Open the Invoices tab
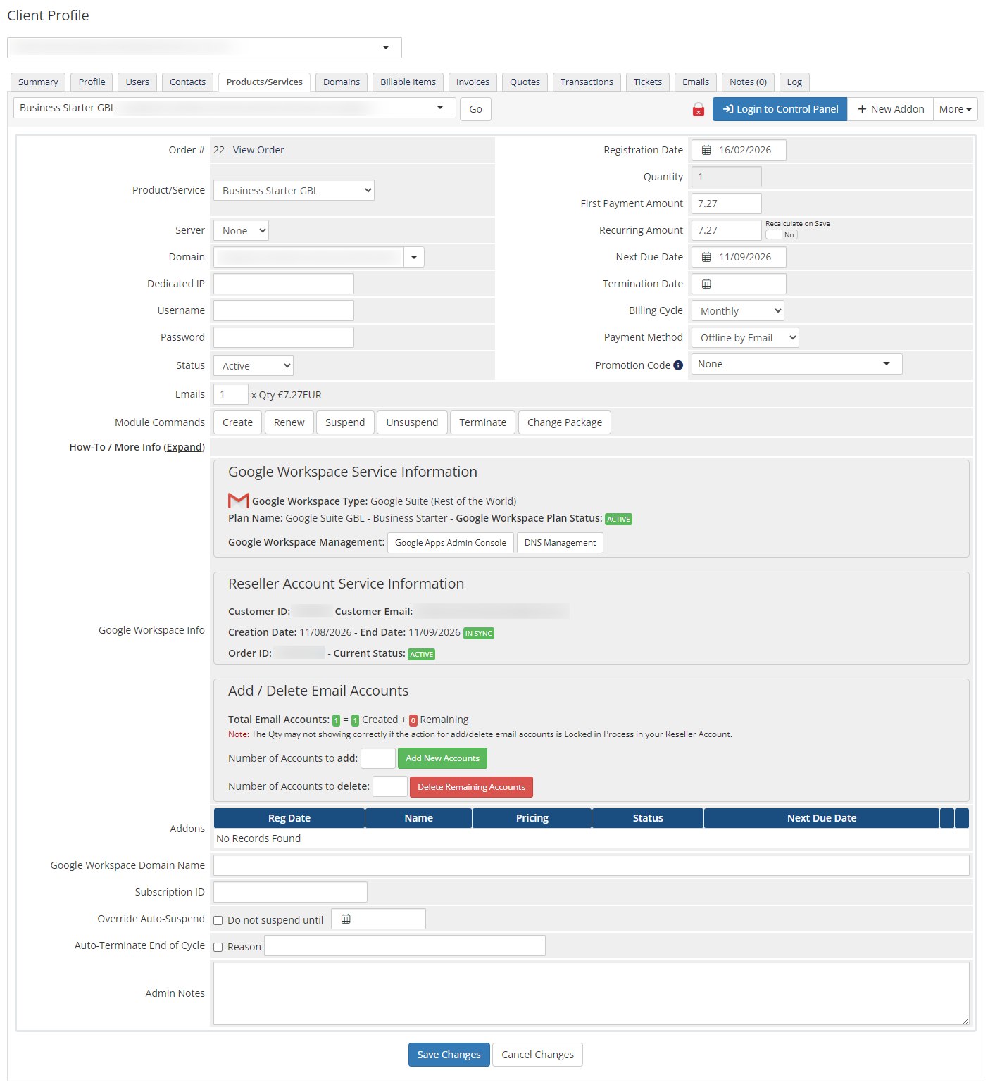Screen dimensions: 995x1087 pyautogui.click(x=473, y=82)
